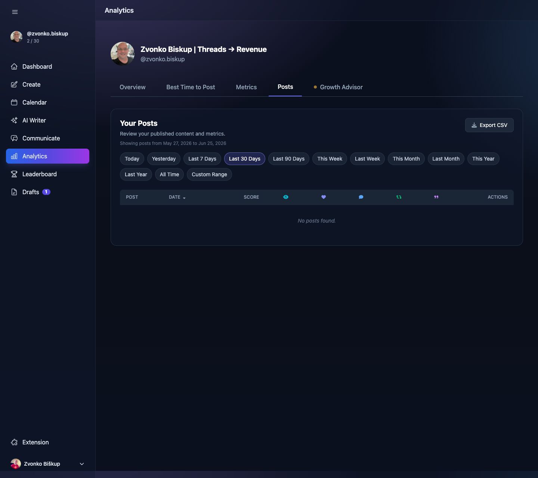Click the Create pencil icon

14,84
